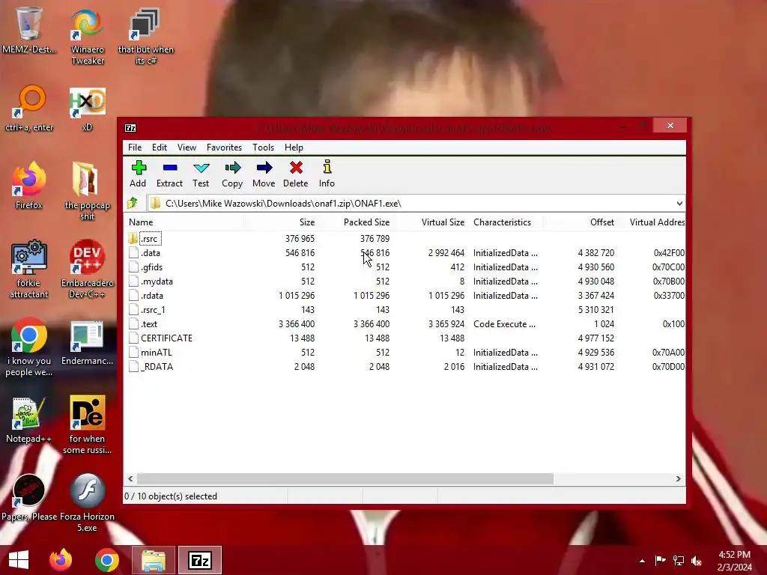The width and height of the screenshot is (767, 575).
Task: Click the Move toolbar button
Action: [x=264, y=174]
